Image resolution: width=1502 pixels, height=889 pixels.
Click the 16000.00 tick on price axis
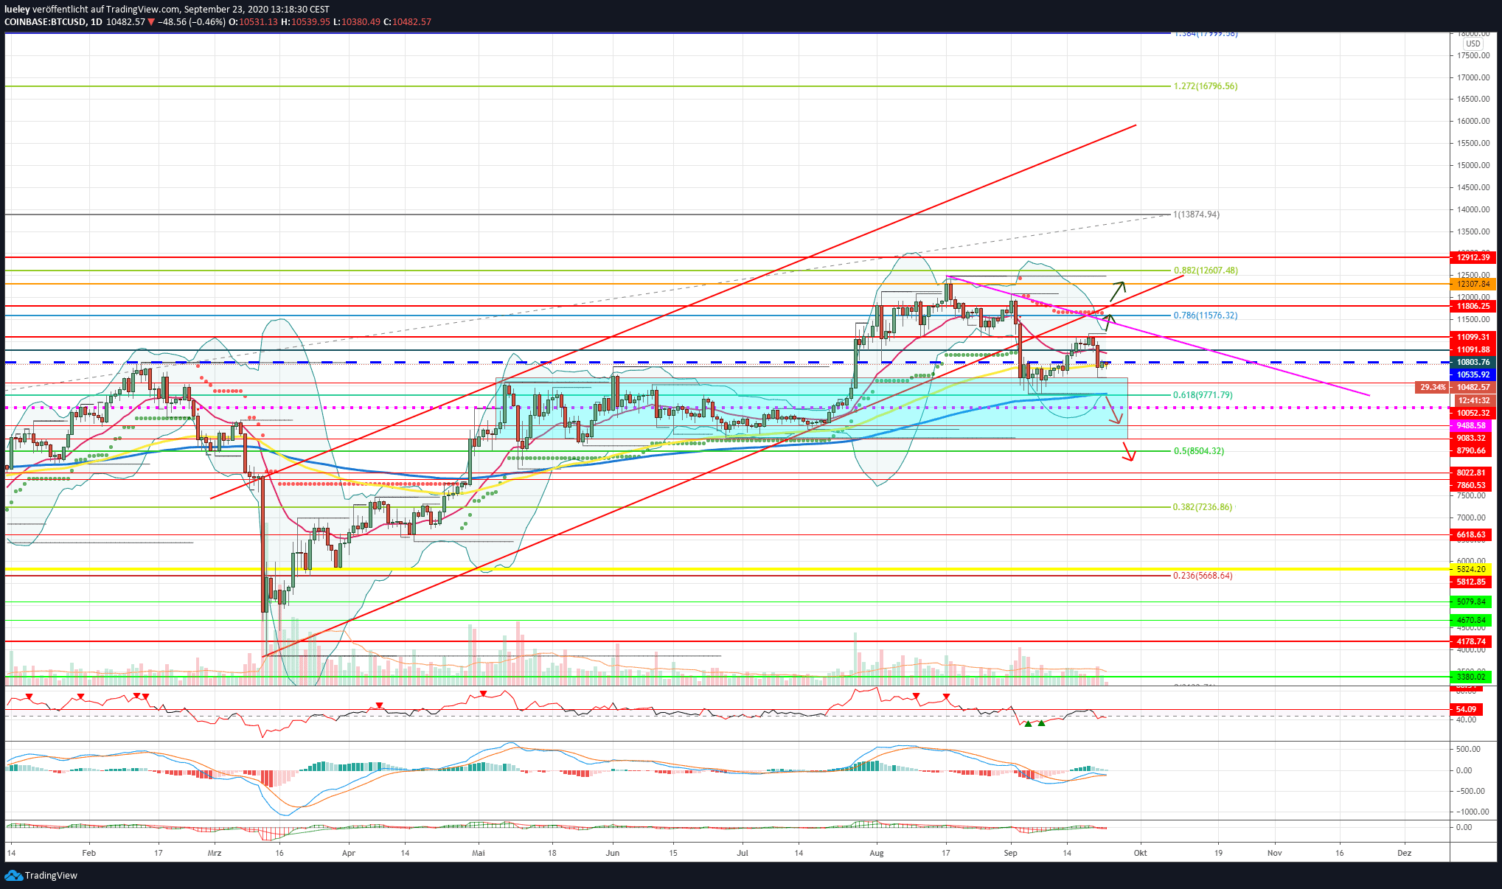point(1473,121)
